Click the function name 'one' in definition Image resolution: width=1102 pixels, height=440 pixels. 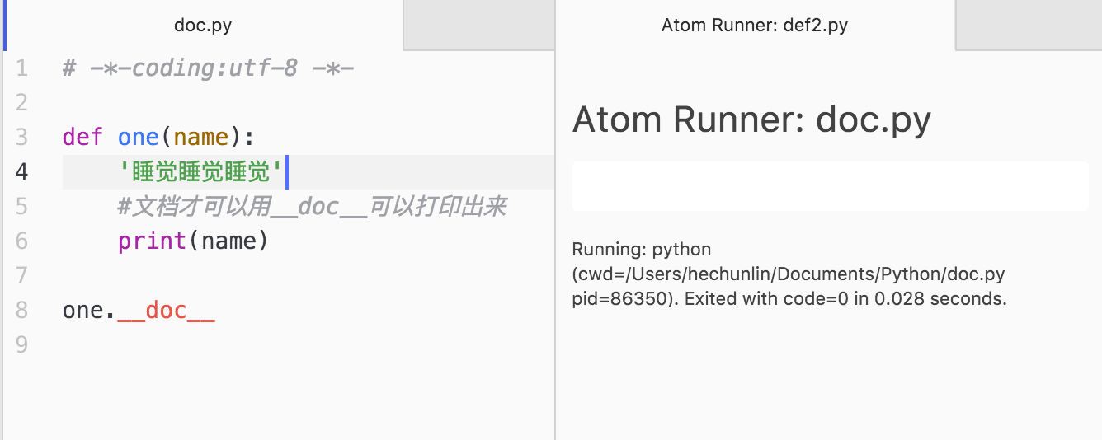(x=138, y=137)
